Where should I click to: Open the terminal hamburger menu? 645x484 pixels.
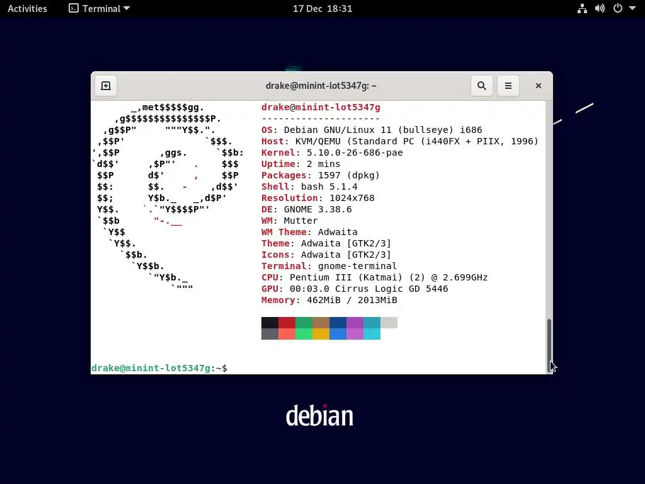[508, 86]
